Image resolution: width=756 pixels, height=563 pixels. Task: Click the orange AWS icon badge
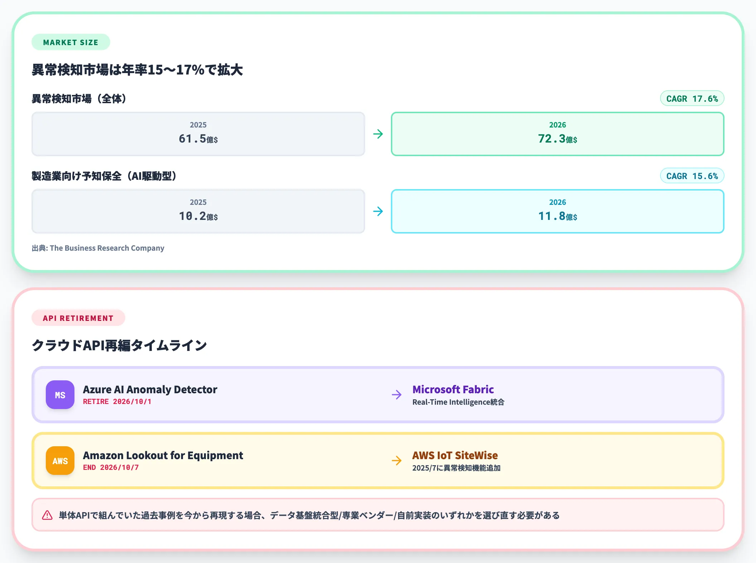tap(60, 461)
